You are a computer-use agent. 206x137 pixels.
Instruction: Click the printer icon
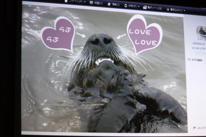point(126,6)
